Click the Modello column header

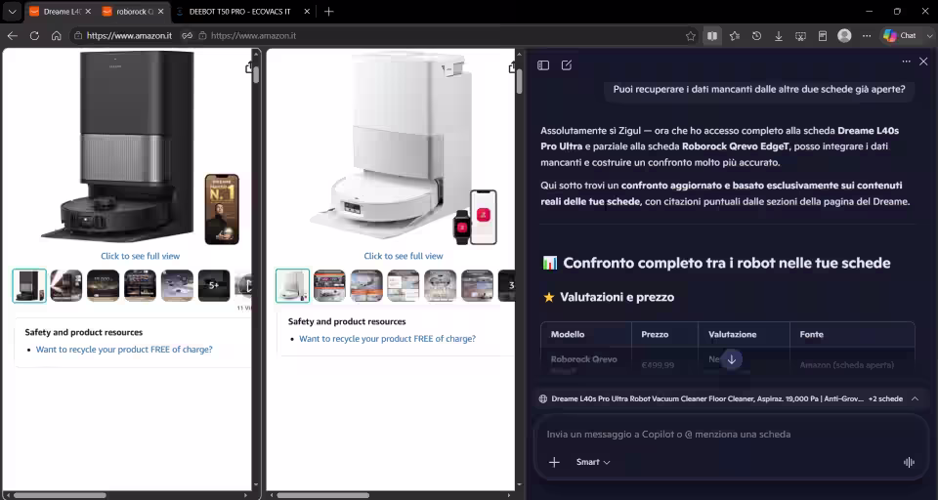tap(585, 334)
